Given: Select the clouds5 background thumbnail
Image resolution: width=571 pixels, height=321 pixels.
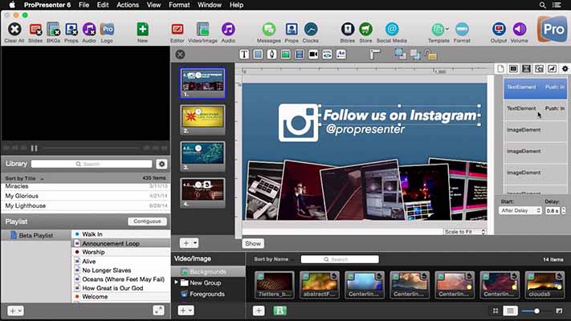Looking at the screenshot, I should pos(544,284).
